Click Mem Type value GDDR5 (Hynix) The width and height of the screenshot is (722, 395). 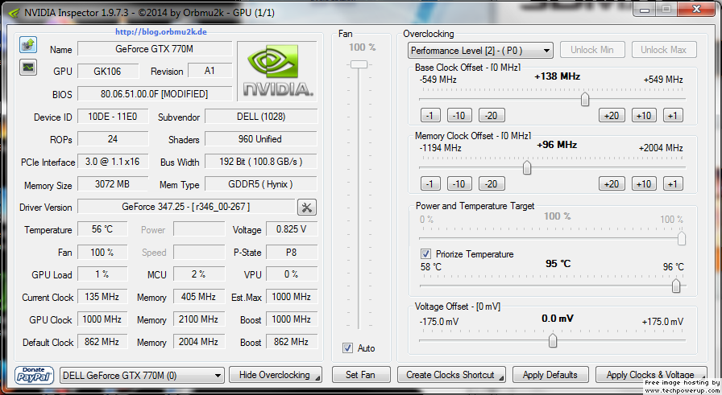pyautogui.click(x=261, y=184)
